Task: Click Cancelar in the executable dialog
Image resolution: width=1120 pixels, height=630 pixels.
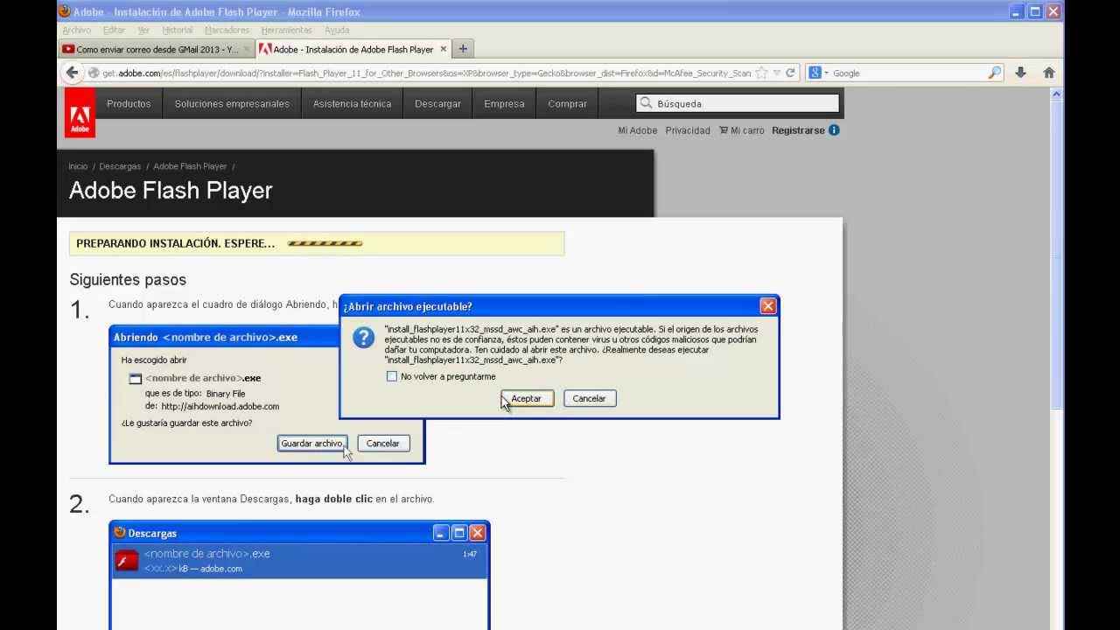Action: tap(590, 398)
